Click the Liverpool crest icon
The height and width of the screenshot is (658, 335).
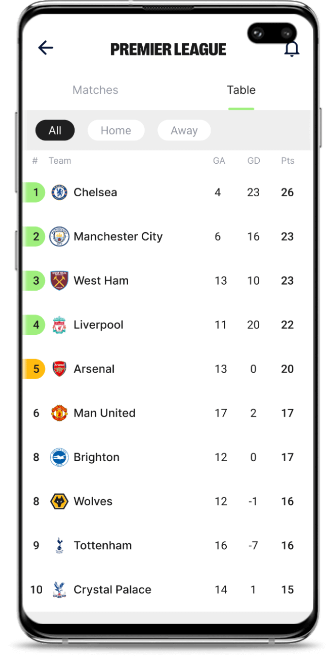pos(59,325)
